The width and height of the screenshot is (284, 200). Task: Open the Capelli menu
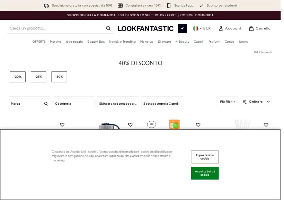[199, 42]
